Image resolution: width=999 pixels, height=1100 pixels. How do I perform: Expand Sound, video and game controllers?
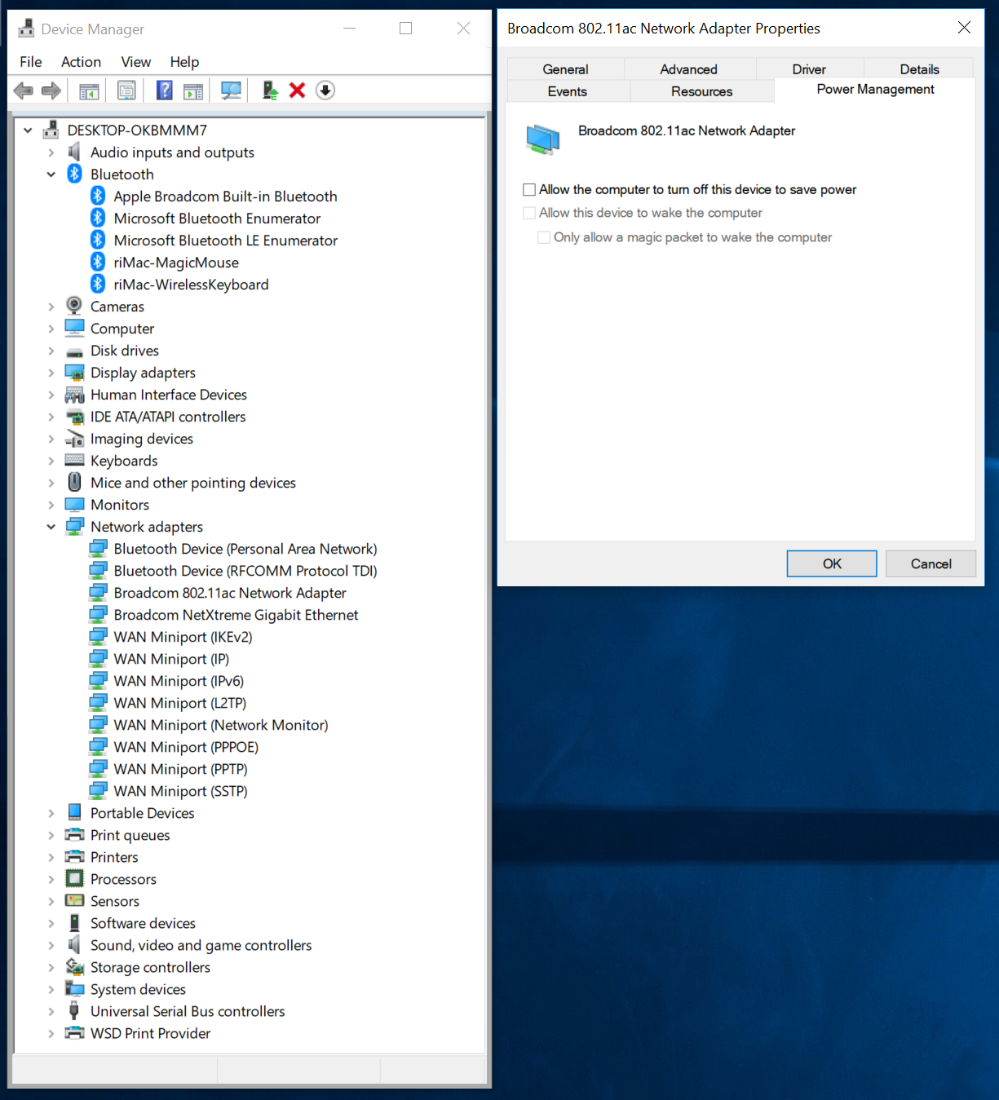(51, 945)
